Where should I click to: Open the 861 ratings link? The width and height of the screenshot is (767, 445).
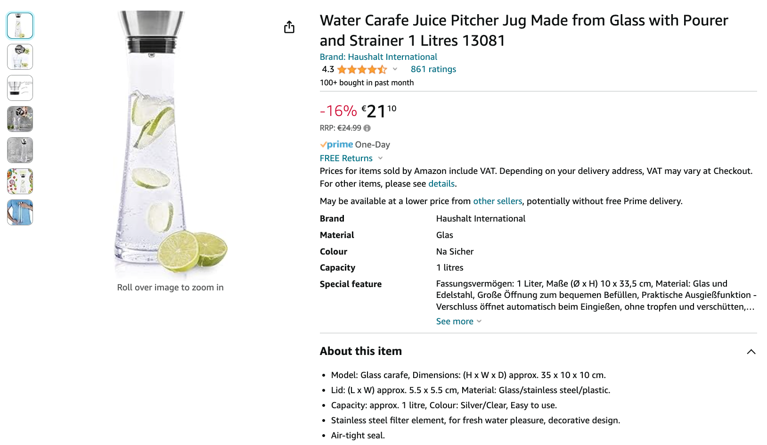pyautogui.click(x=433, y=69)
